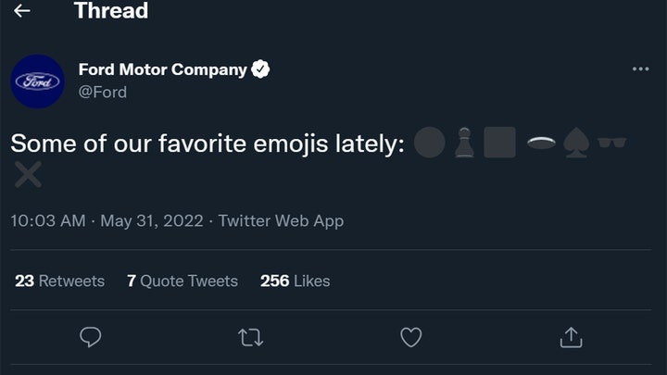Click the back arrow icon
Image resolution: width=667 pixels, height=375 pixels.
(x=22, y=11)
